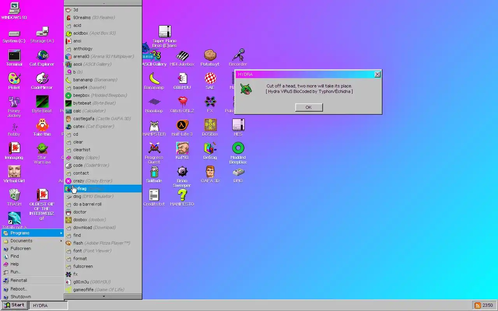Viewport: 498px width, 311px height.
Task: Select Reboot... in Start menu
Action: point(33,289)
